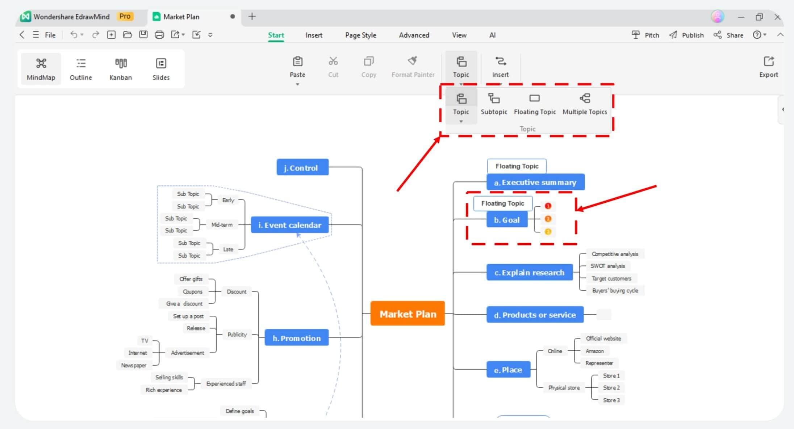Viewport: 794px width, 429px height.
Task: Switch to the Advanced tab
Action: pyautogui.click(x=414, y=35)
